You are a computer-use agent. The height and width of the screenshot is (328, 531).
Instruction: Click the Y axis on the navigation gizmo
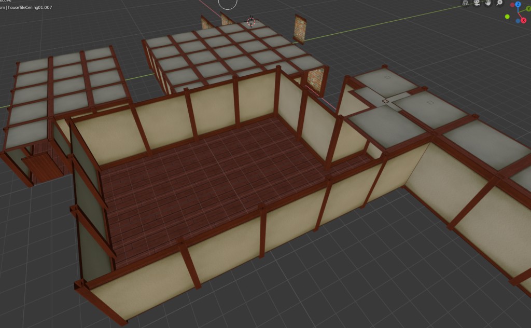point(528,9)
